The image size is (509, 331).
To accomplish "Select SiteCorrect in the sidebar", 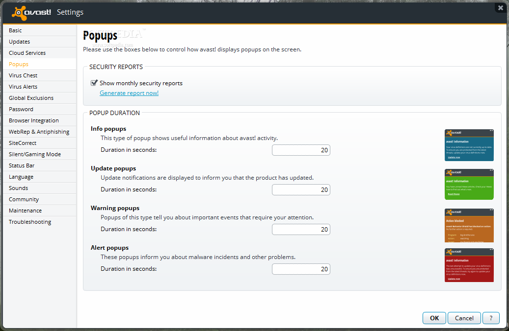I will tap(40, 143).
